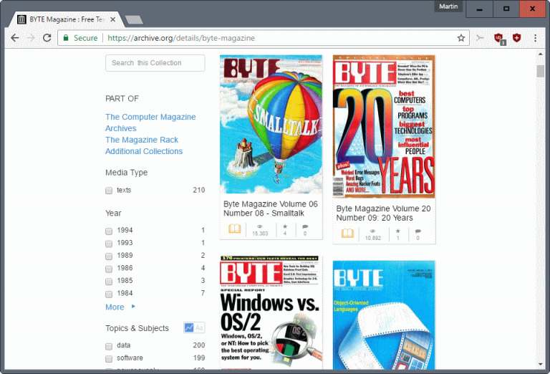Viewport: 550px width, 374px height.
Task: Open the Chrome three-dot menu
Action: (x=535, y=38)
